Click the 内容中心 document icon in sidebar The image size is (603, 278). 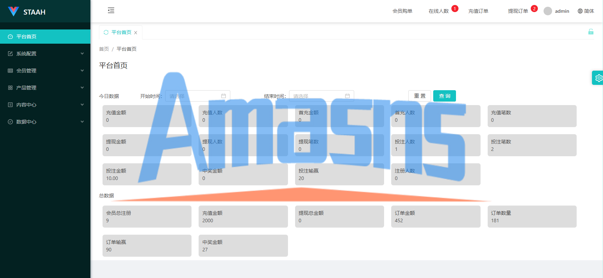[10, 105]
